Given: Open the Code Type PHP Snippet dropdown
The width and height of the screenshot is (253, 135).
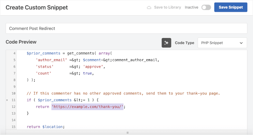Looking at the screenshot, I should (222, 43).
